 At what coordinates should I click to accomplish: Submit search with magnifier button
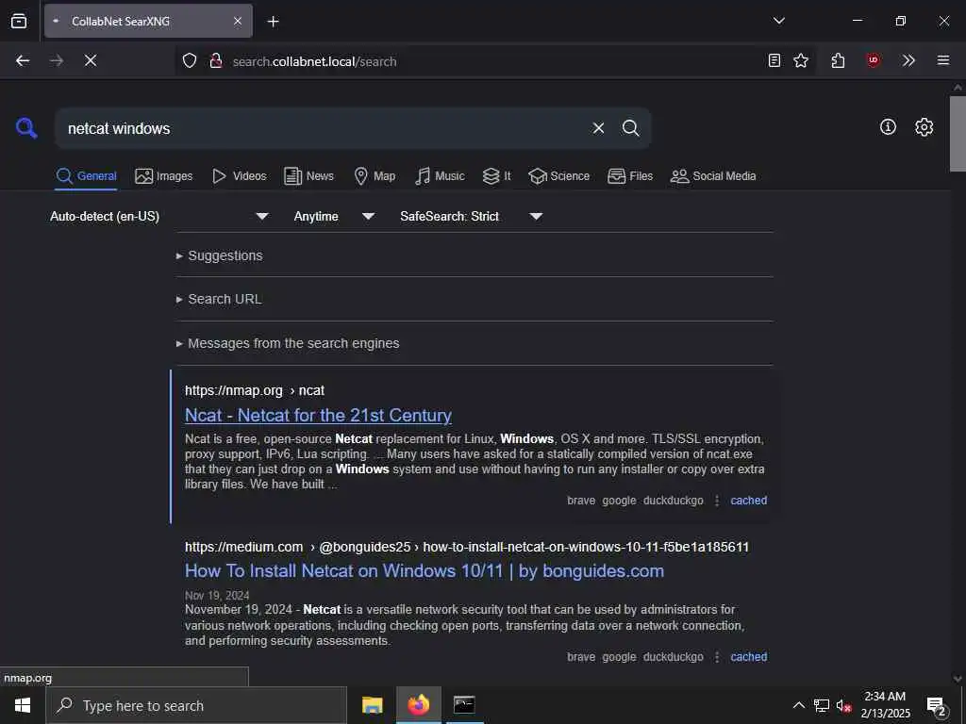pyautogui.click(x=630, y=128)
